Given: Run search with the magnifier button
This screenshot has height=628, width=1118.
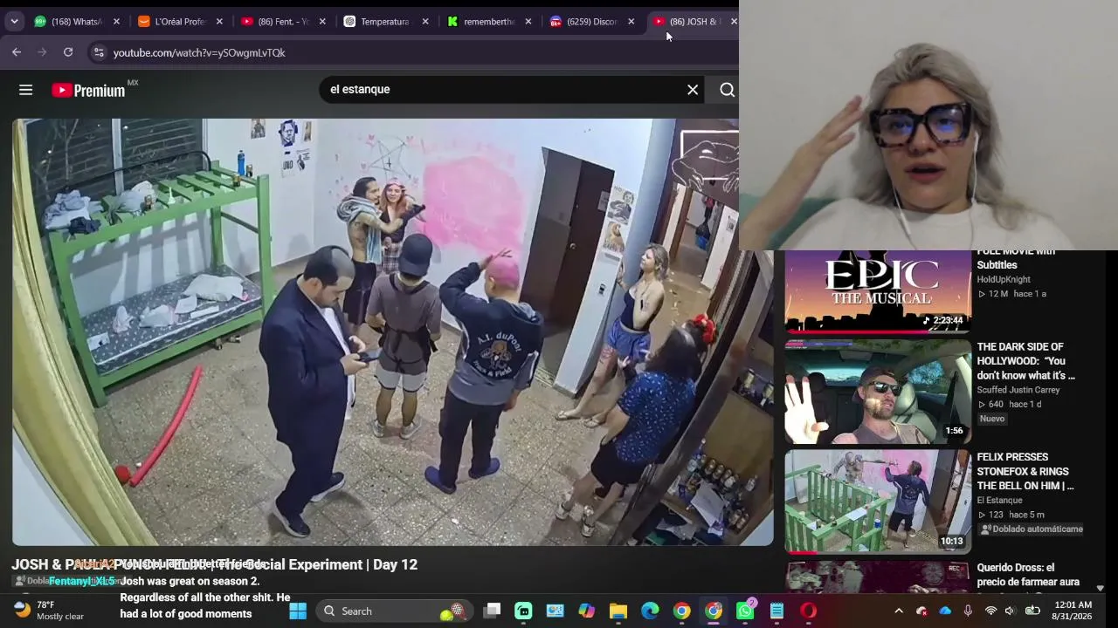Looking at the screenshot, I should (727, 90).
